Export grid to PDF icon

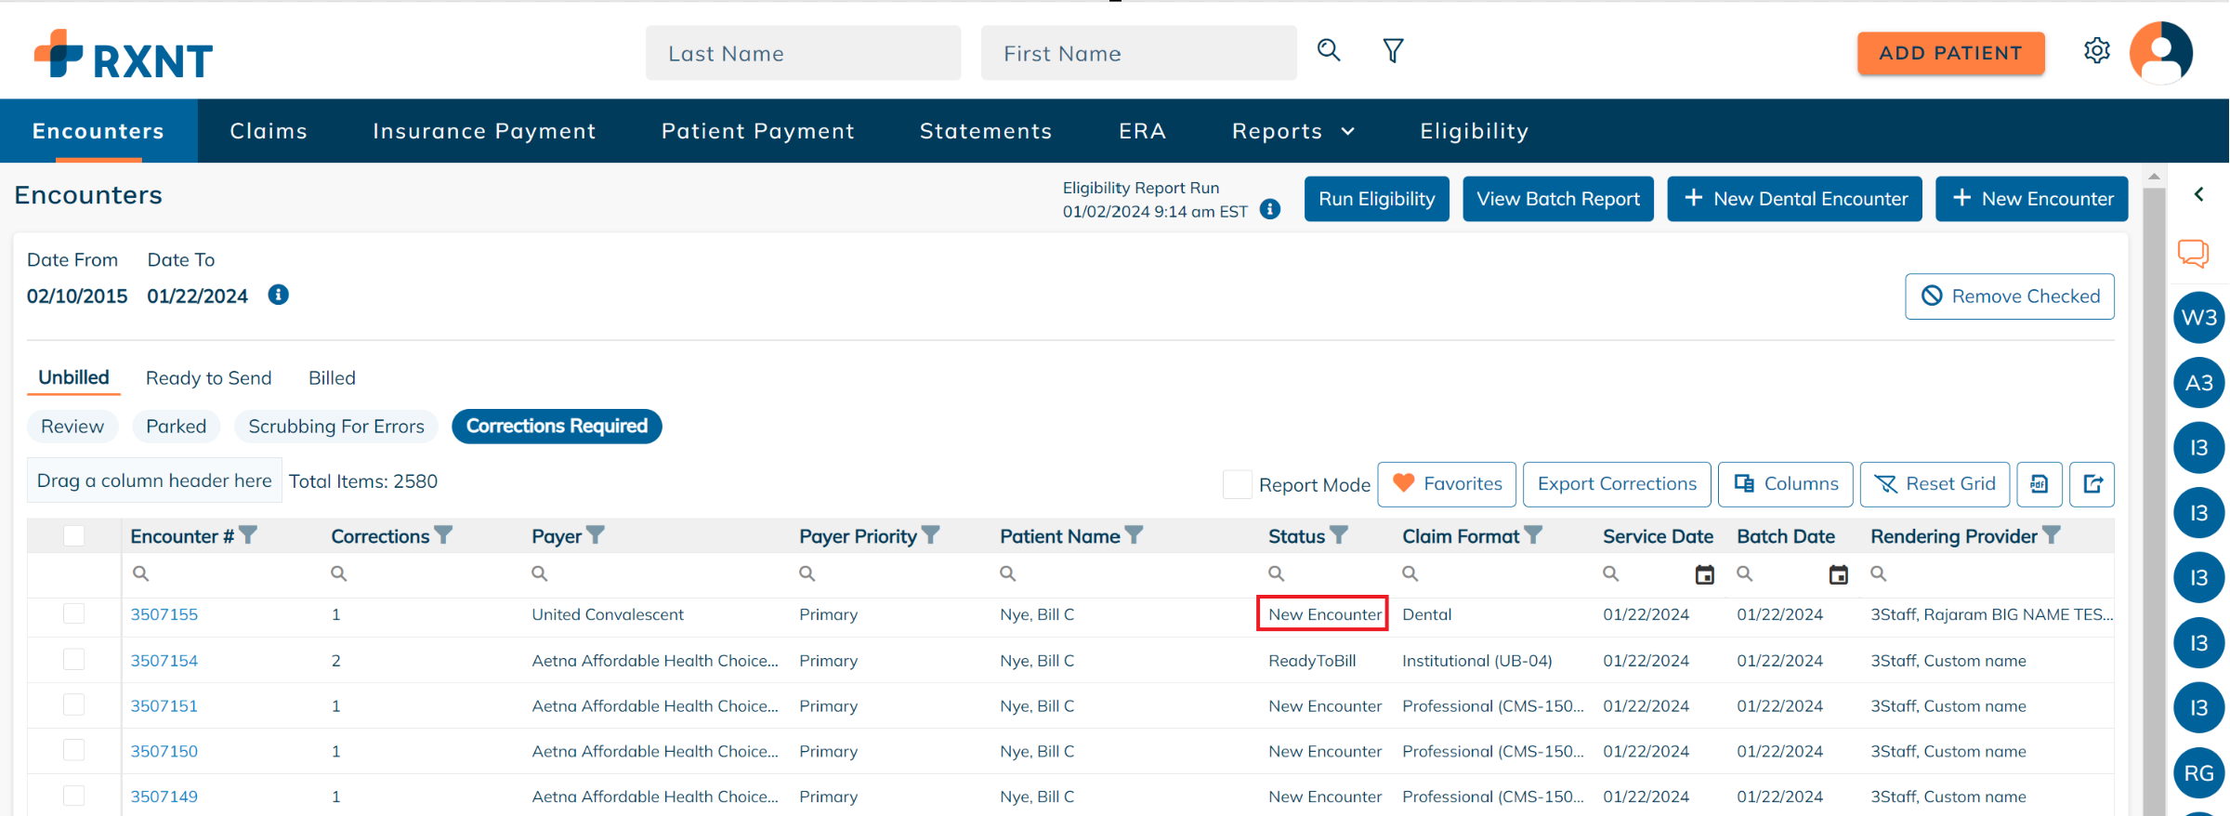(2040, 484)
